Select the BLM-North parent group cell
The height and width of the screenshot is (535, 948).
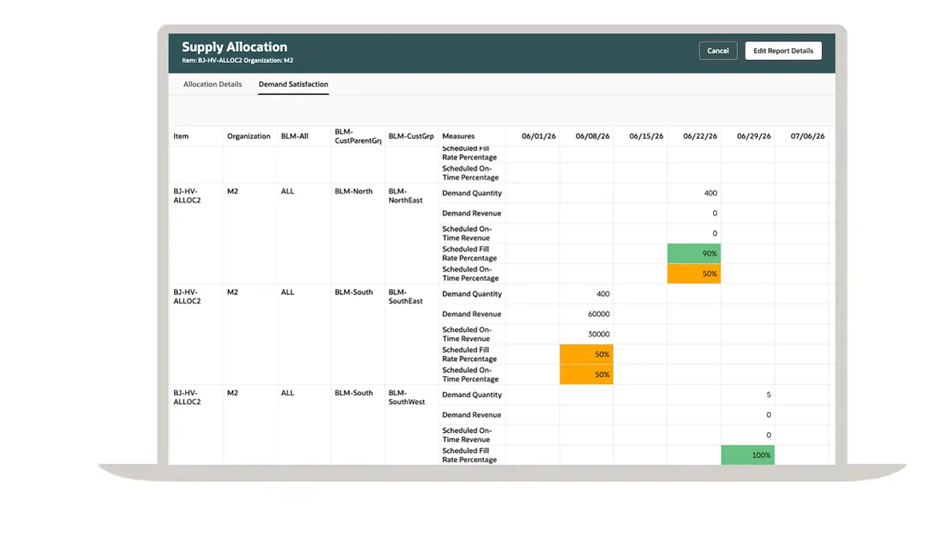coord(354,192)
